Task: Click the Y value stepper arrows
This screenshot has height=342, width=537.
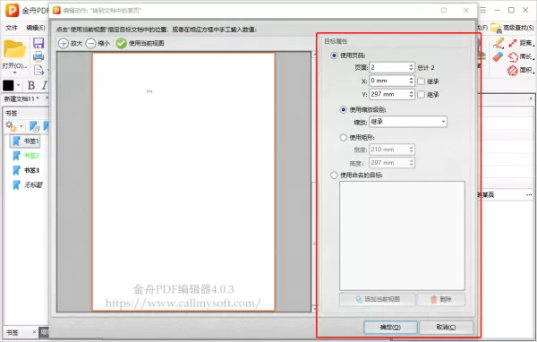Action: pos(412,94)
